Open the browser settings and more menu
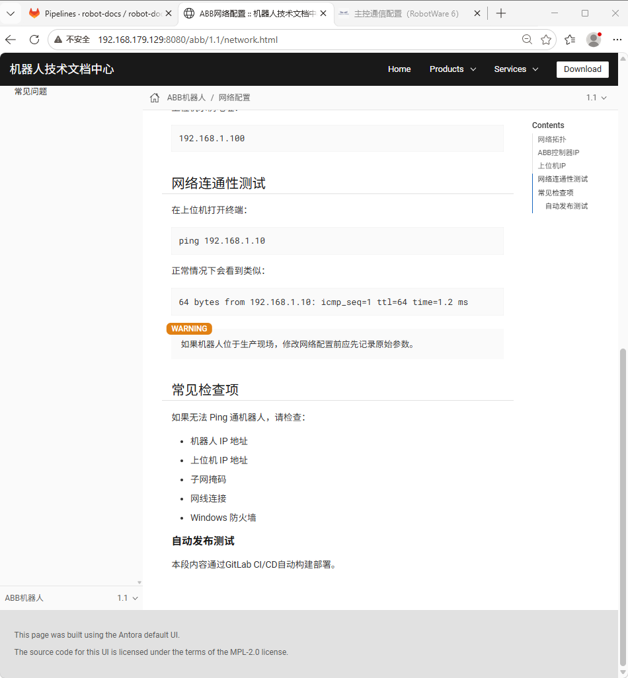The image size is (628, 678). click(x=617, y=40)
